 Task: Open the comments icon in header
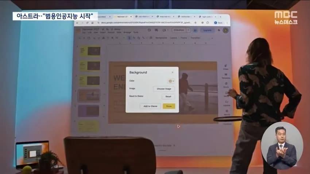point(156,30)
